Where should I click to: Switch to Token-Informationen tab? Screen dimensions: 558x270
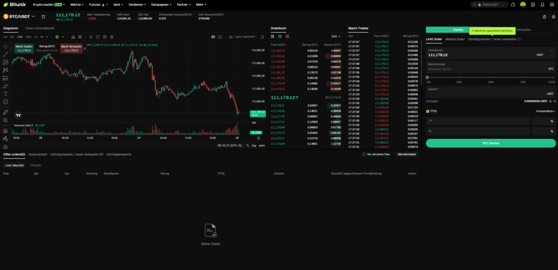[39, 28]
